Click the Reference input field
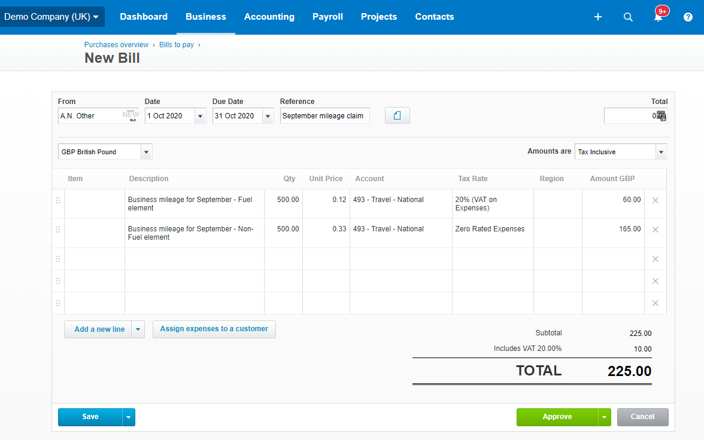Image resolution: width=704 pixels, height=440 pixels. click(x=324, y=115)
